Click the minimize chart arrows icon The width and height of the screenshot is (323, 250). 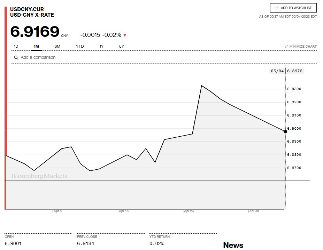coord(286,47)
